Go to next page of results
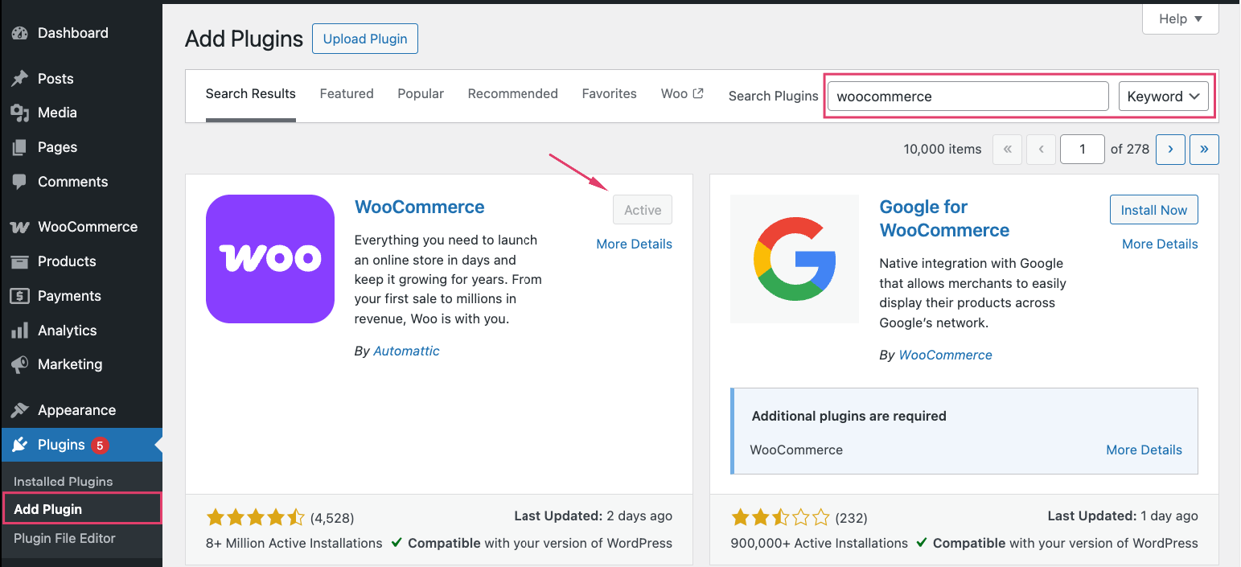The image size is (1241, 567). [1170, 149]
